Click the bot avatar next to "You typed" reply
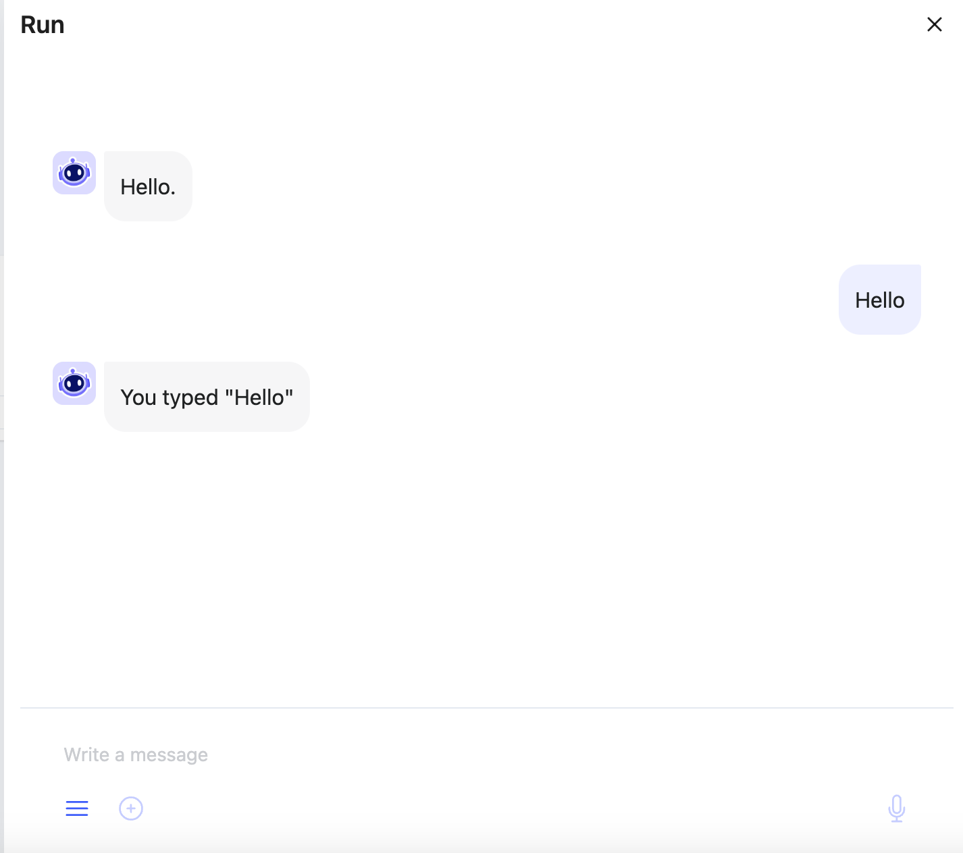 [74, 383]
